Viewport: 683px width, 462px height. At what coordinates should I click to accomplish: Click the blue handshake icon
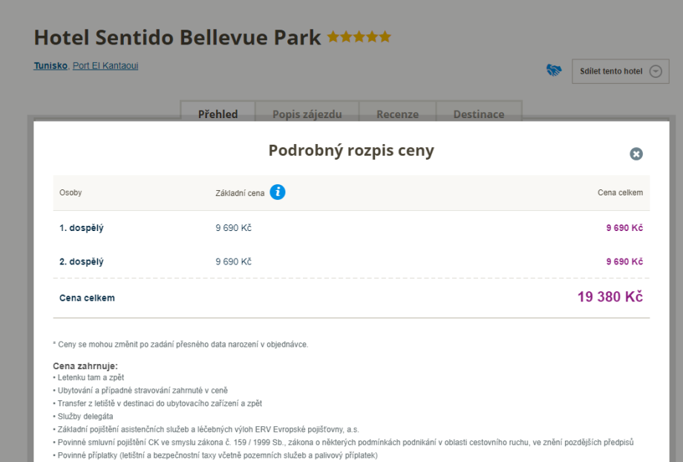pos(554,71)
